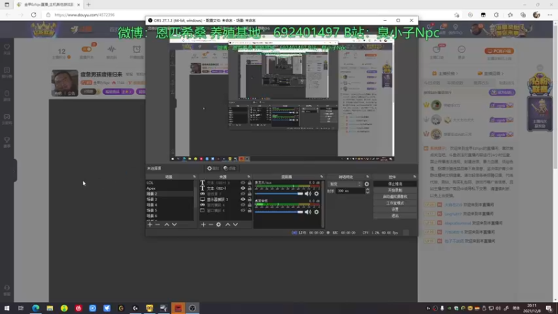
Task: Toggle visibility of the first game capture source
Action: click(243, 194)
